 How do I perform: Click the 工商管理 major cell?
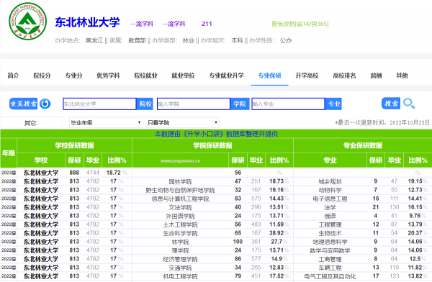[x=330, y=259]
